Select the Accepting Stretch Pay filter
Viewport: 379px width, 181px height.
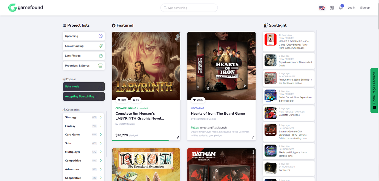pos(84,96)
